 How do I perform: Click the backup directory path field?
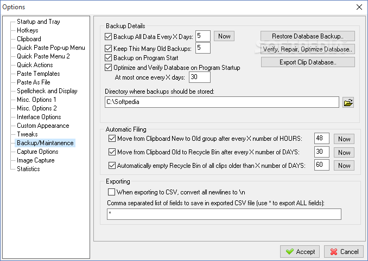[222, 102]
